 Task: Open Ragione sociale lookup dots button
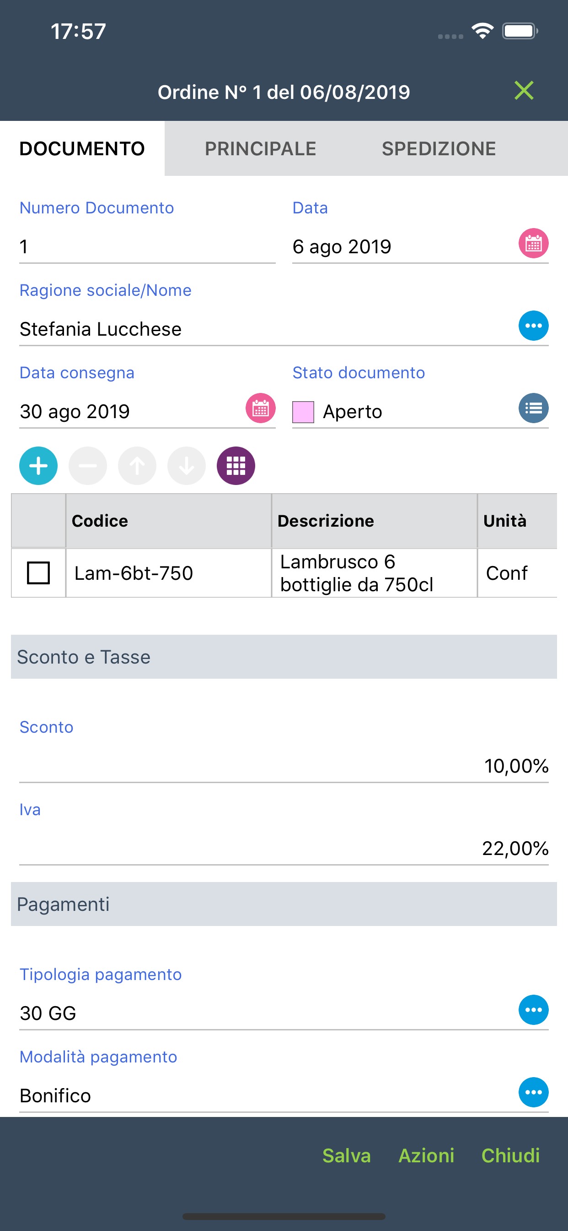[533, 326]
